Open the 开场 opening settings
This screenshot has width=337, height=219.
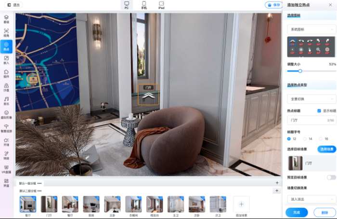click(6, 142)
